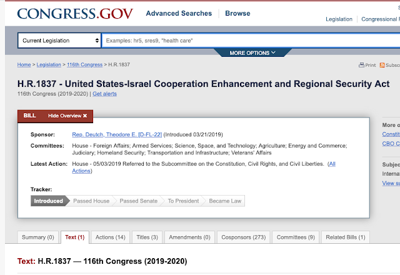Screen dimensions: 400x275
Task: Open the Browse menu
Action: [x=237, y=13]
